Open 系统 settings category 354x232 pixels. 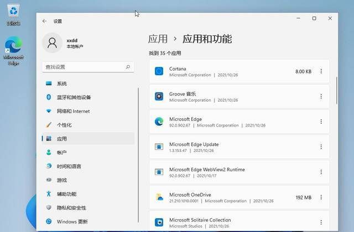[x=88, y=83]
